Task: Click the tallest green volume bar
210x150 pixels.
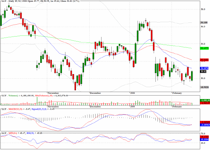Action: pos(37,101)
